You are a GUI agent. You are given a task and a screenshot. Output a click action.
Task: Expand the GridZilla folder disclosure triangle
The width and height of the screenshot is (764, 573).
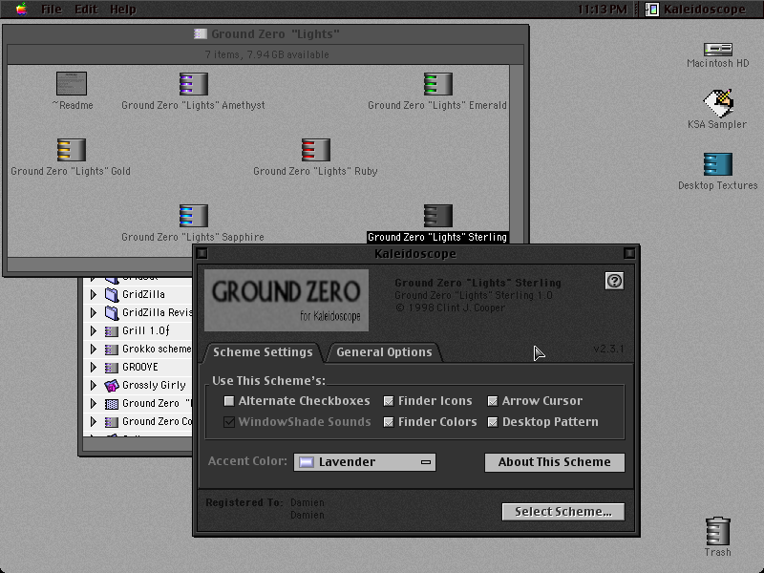(x=93, y=294)
